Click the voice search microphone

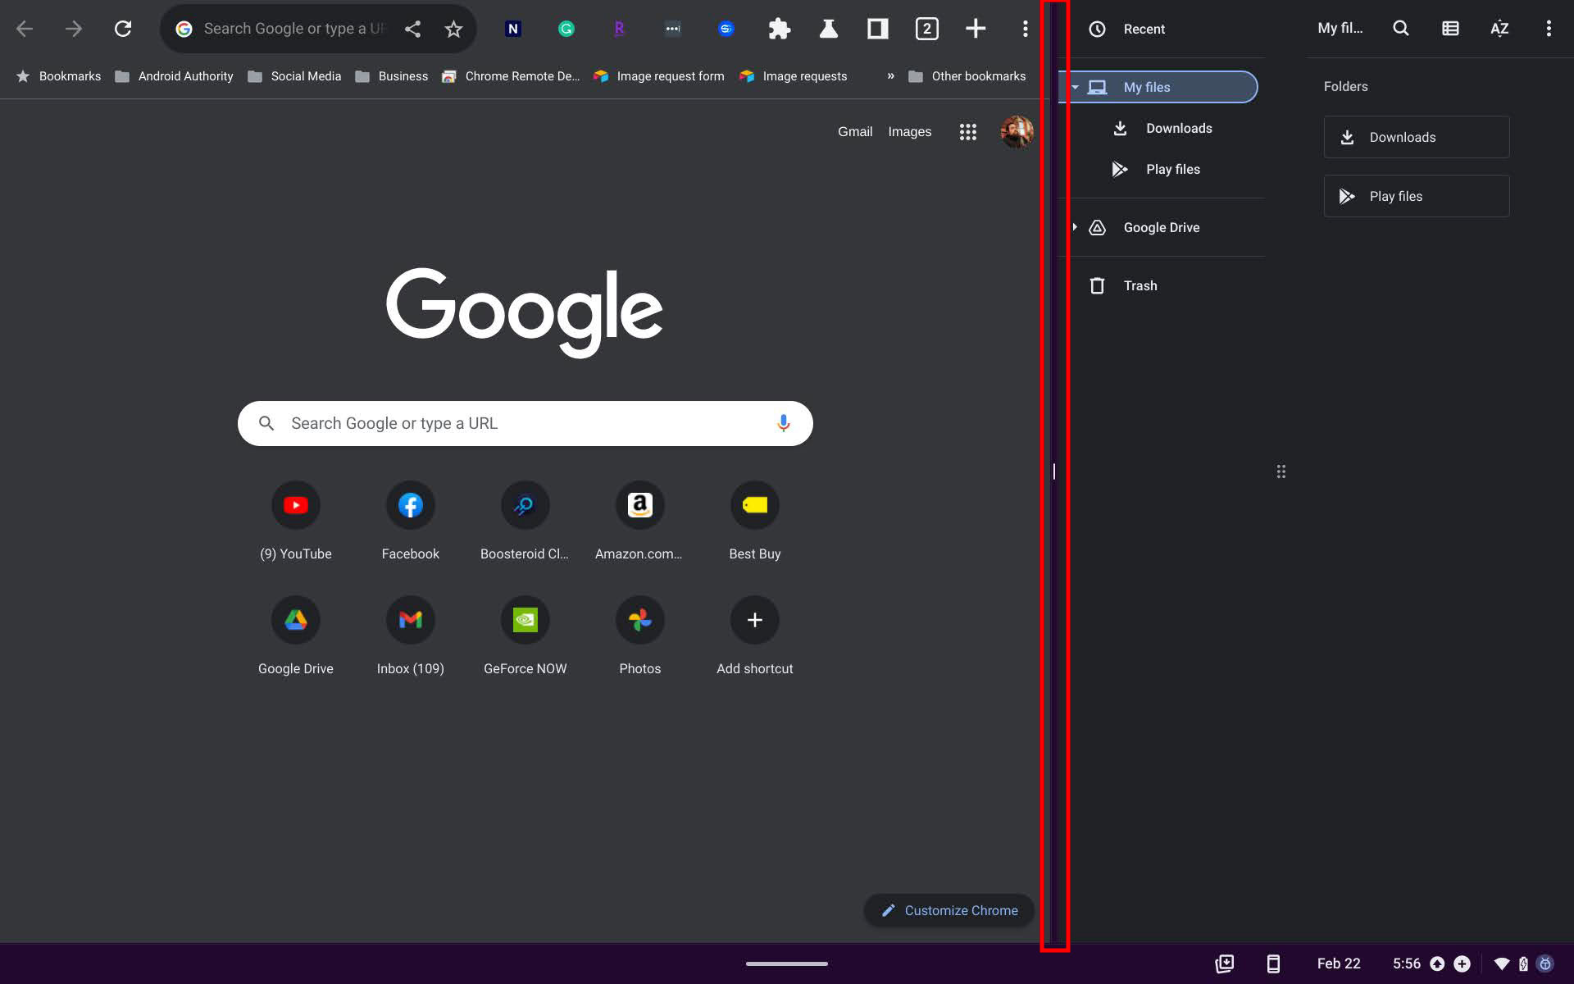(x=783, y=423)
